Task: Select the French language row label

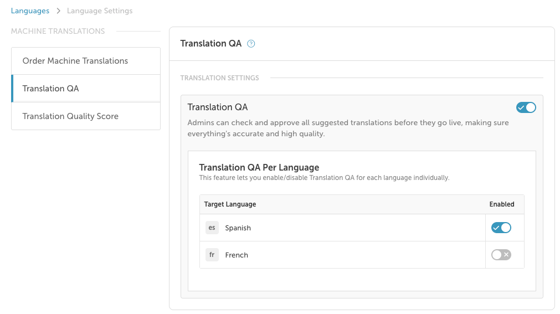Action: click(237, 255)
